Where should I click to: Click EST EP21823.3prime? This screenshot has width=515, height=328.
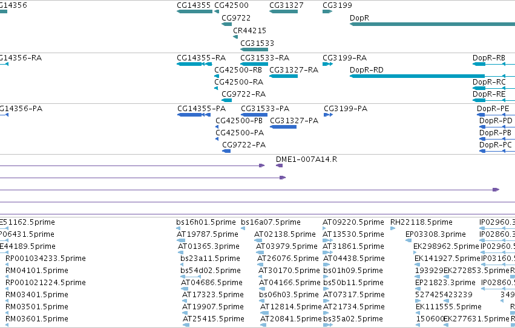(x=418, y=289)
